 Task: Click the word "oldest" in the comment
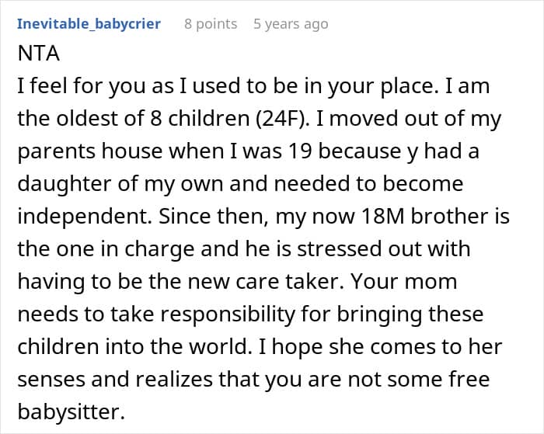(90, 120)
